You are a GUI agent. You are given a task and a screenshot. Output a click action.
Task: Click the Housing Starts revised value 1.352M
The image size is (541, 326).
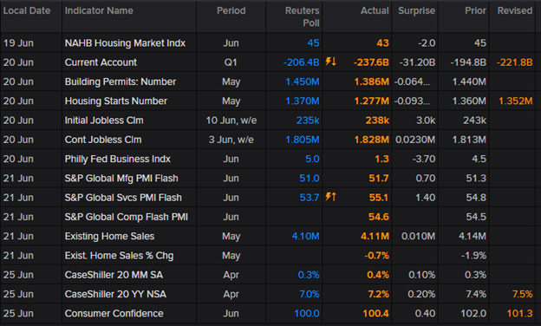(x=516, y=101)
